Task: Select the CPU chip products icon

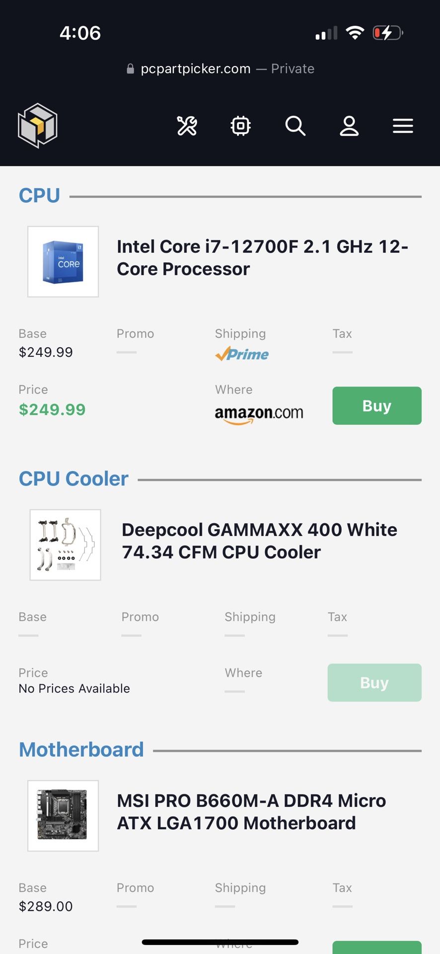Action: point(240,126)
